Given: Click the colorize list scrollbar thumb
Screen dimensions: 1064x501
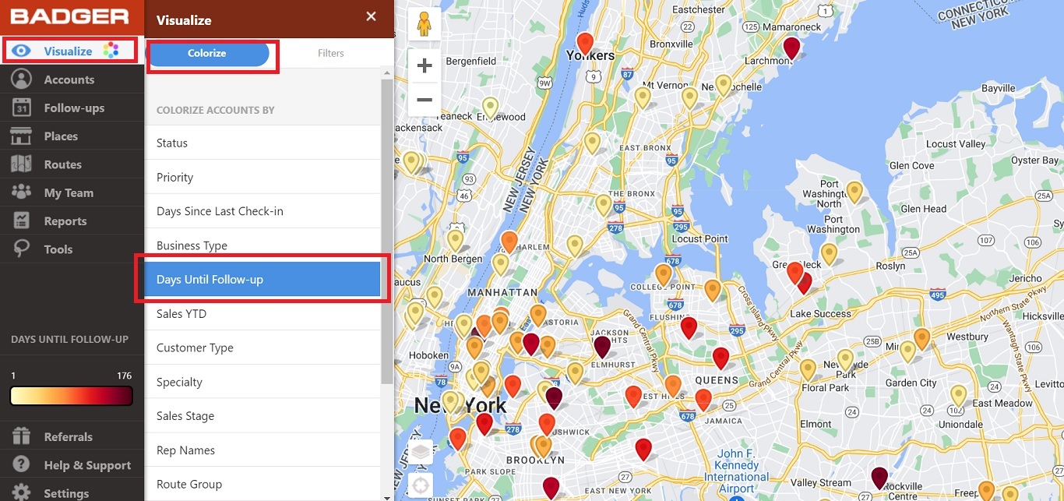Looking at the screenshot, I should click(386, 231).
